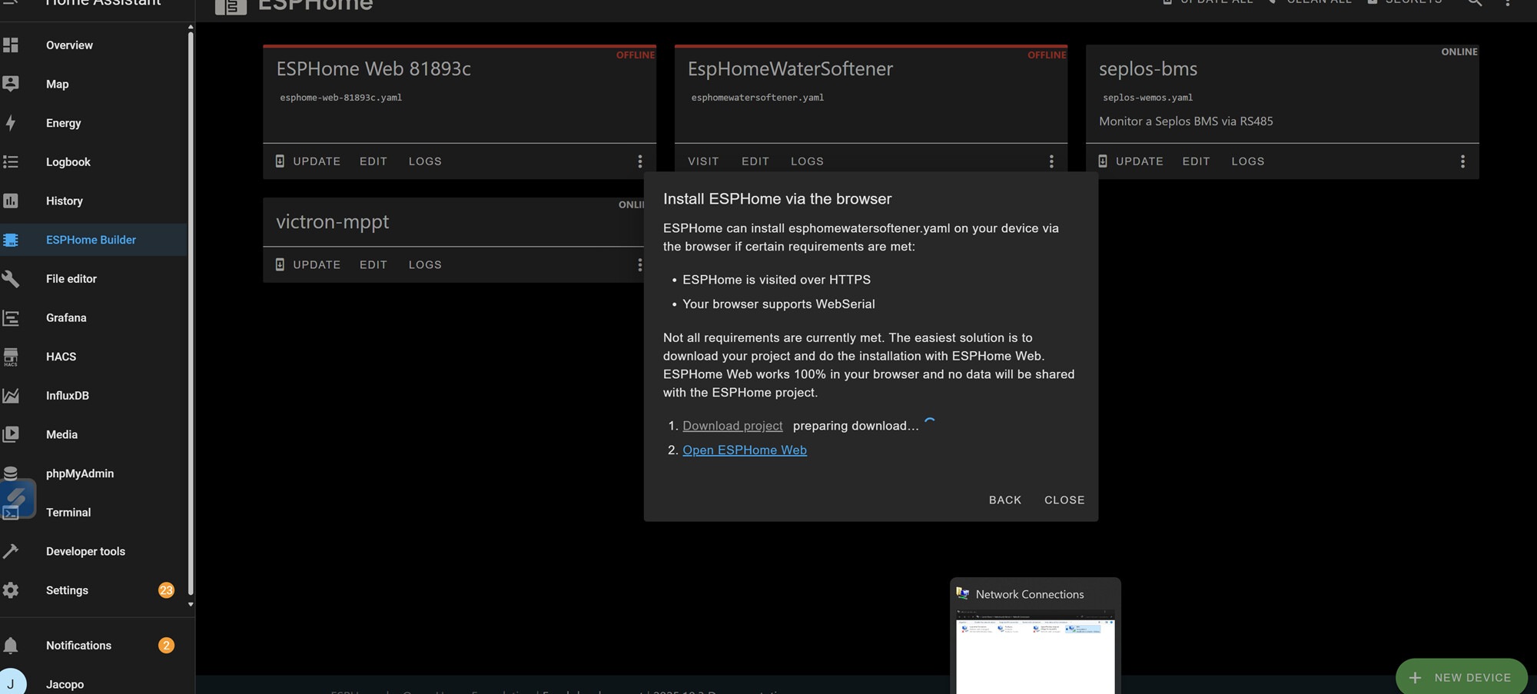This screenshot has width=1537, height=694.
Task: Open the Grafana sidebar icon
Action: point(11,317)
